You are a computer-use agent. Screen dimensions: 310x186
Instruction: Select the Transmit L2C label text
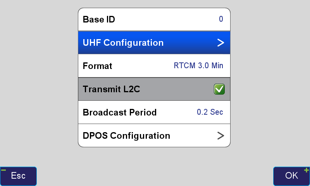click(x=111, y=89)
